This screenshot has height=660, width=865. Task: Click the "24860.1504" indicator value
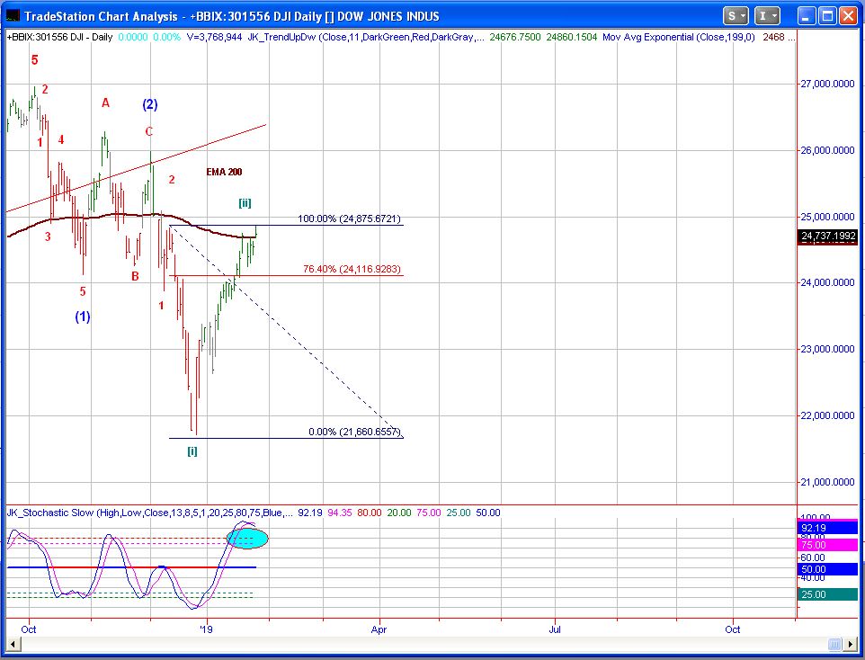(x=572, y=37)
